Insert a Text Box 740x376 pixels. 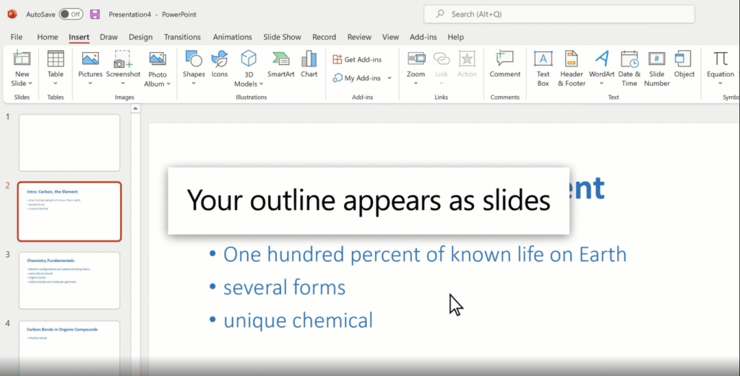(x=543, y=60)
